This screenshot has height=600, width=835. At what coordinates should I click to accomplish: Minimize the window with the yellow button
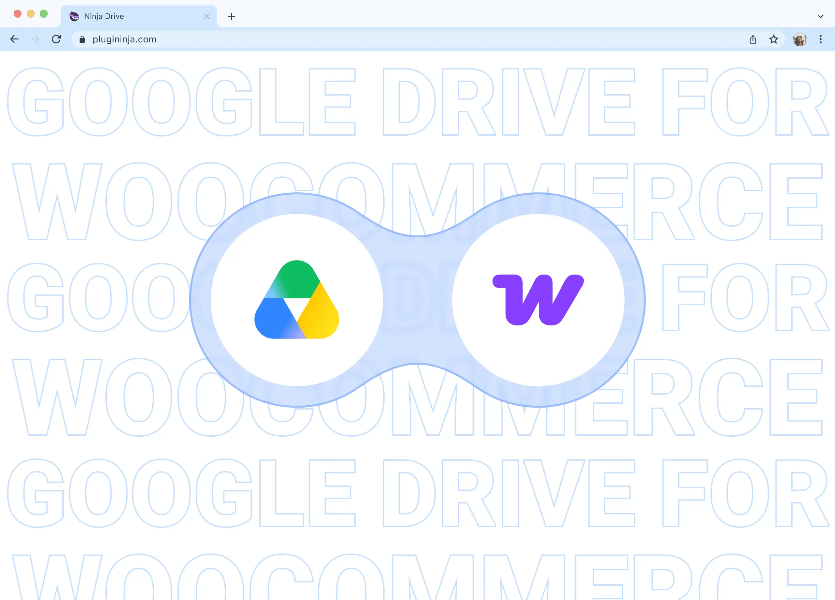point(31,14)
